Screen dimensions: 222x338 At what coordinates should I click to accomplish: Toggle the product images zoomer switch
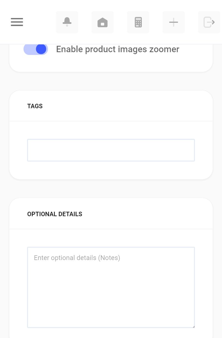(x=36, y=49)
